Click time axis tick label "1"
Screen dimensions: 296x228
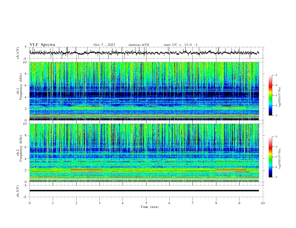53,203
